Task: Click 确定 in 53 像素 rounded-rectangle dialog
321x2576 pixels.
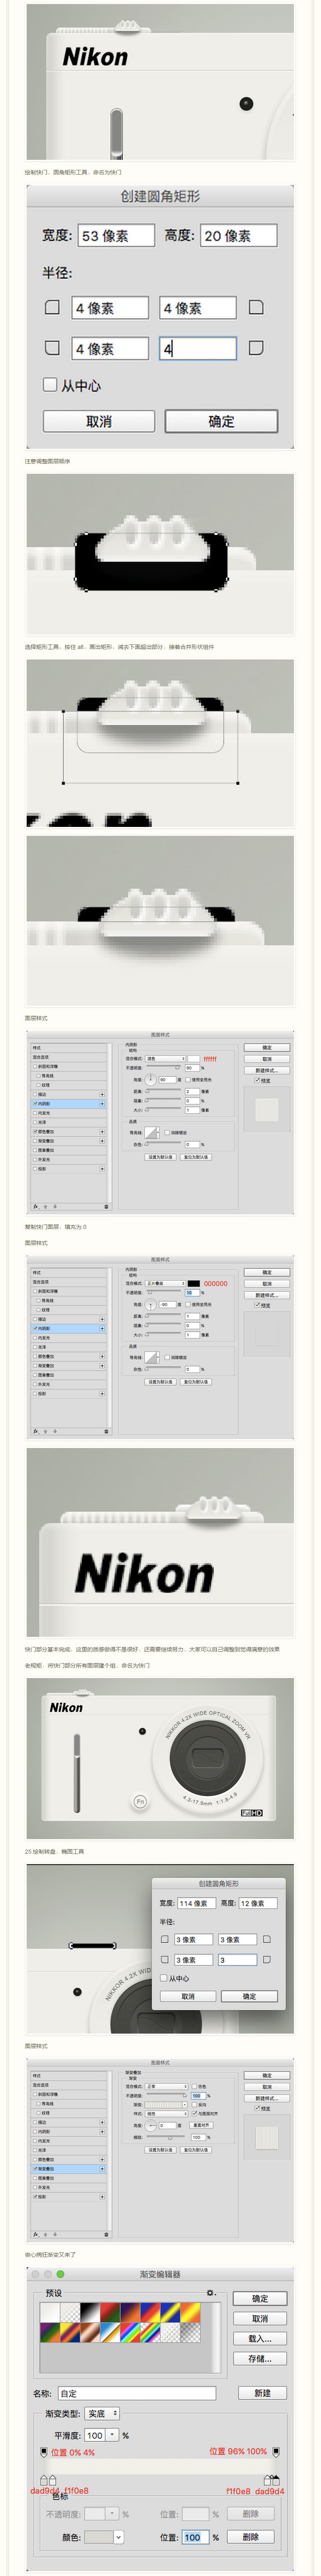Action: pyautogui.click(x=221, y=421)
